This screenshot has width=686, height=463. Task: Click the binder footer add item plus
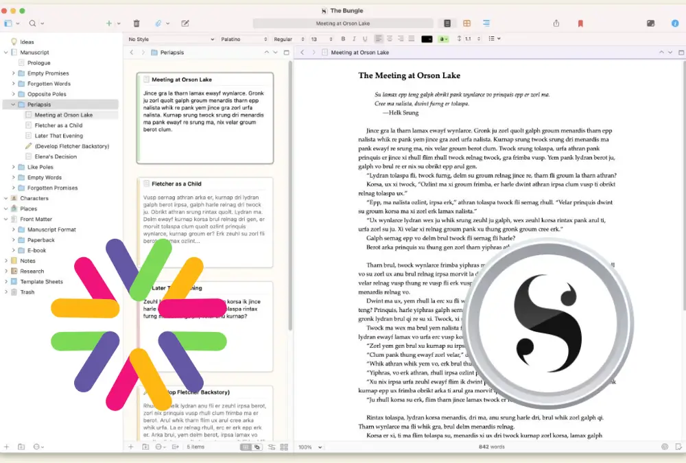(7, 447)
